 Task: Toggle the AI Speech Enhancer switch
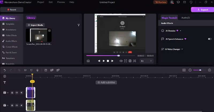210,39
